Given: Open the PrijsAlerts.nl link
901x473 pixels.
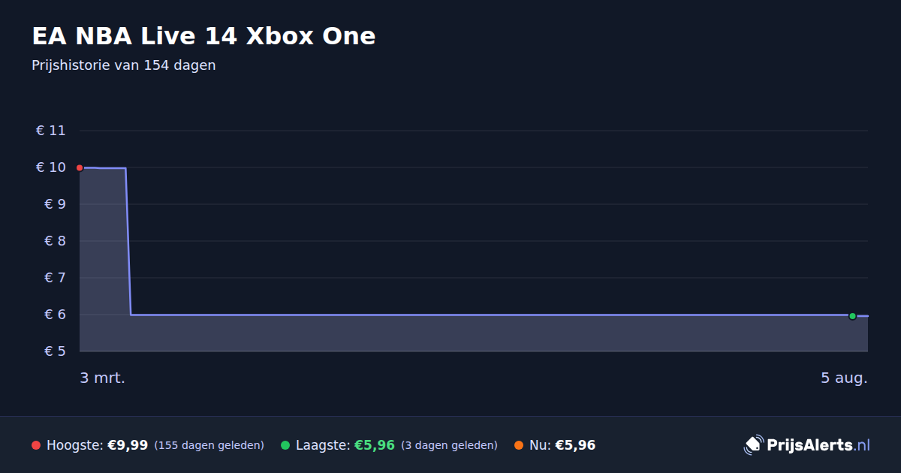Looking at the screenshot, I should pyautogui.click(x=818, y=445).
